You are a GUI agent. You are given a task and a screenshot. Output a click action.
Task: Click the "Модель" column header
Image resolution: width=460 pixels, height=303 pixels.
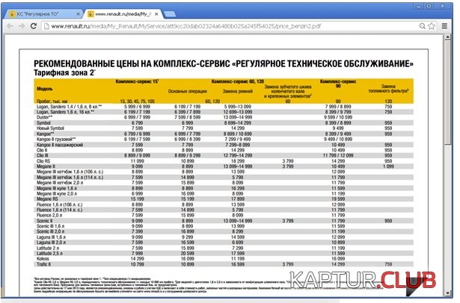(x=45, y=89)
